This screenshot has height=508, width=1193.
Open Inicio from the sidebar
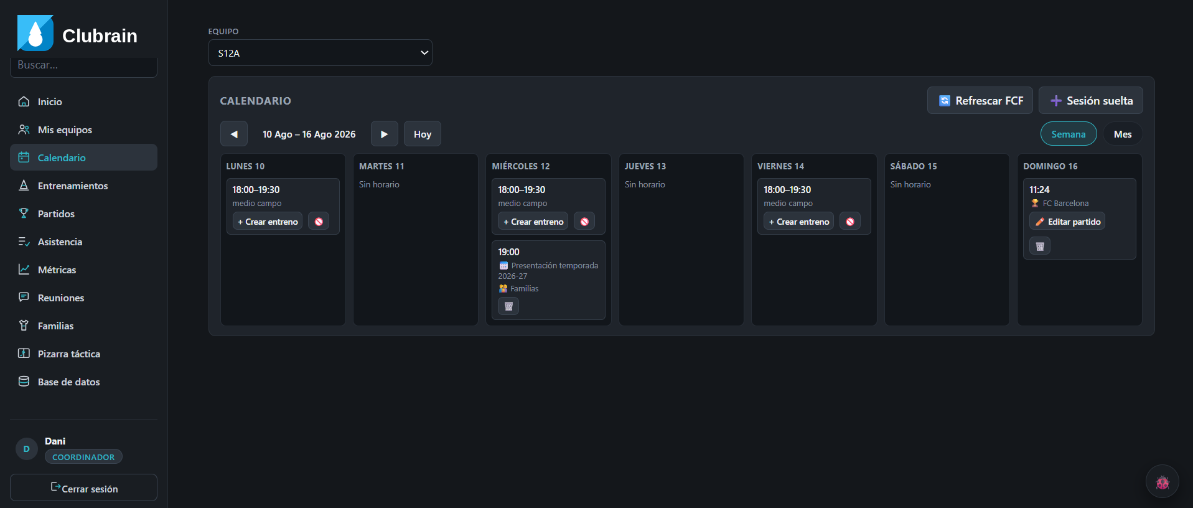pyautogui.click(x=83, y=101)
